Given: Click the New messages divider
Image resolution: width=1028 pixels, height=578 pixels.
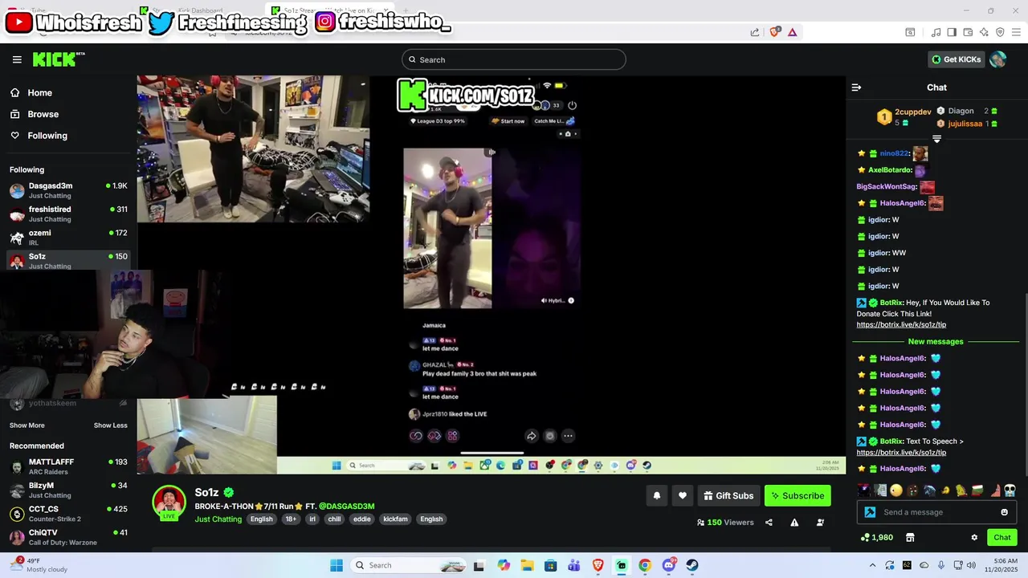Looking at the screenshot, I should click(936, 341).
